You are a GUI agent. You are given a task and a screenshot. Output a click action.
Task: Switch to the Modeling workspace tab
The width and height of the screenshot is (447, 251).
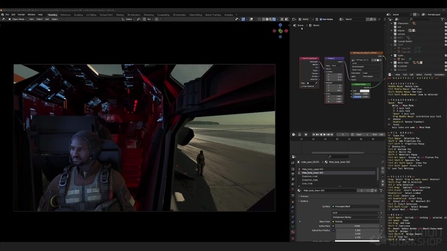[53, 15]
